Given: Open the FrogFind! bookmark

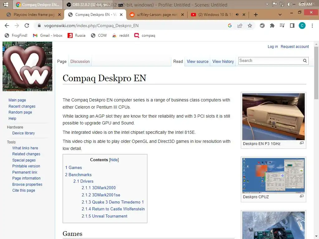Looking at the screenshot, I should 16,35.
